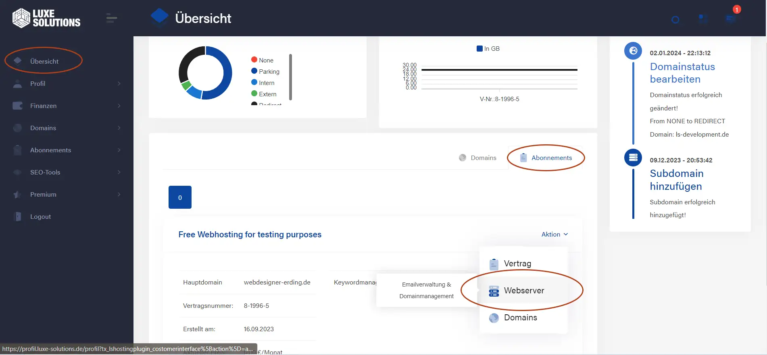Toggle the 'In GB' chart legend

[x=488, y=48]
